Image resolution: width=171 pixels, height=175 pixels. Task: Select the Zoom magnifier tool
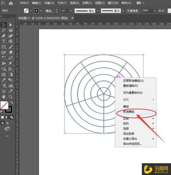pyautogui.click(x=11, y=97)
